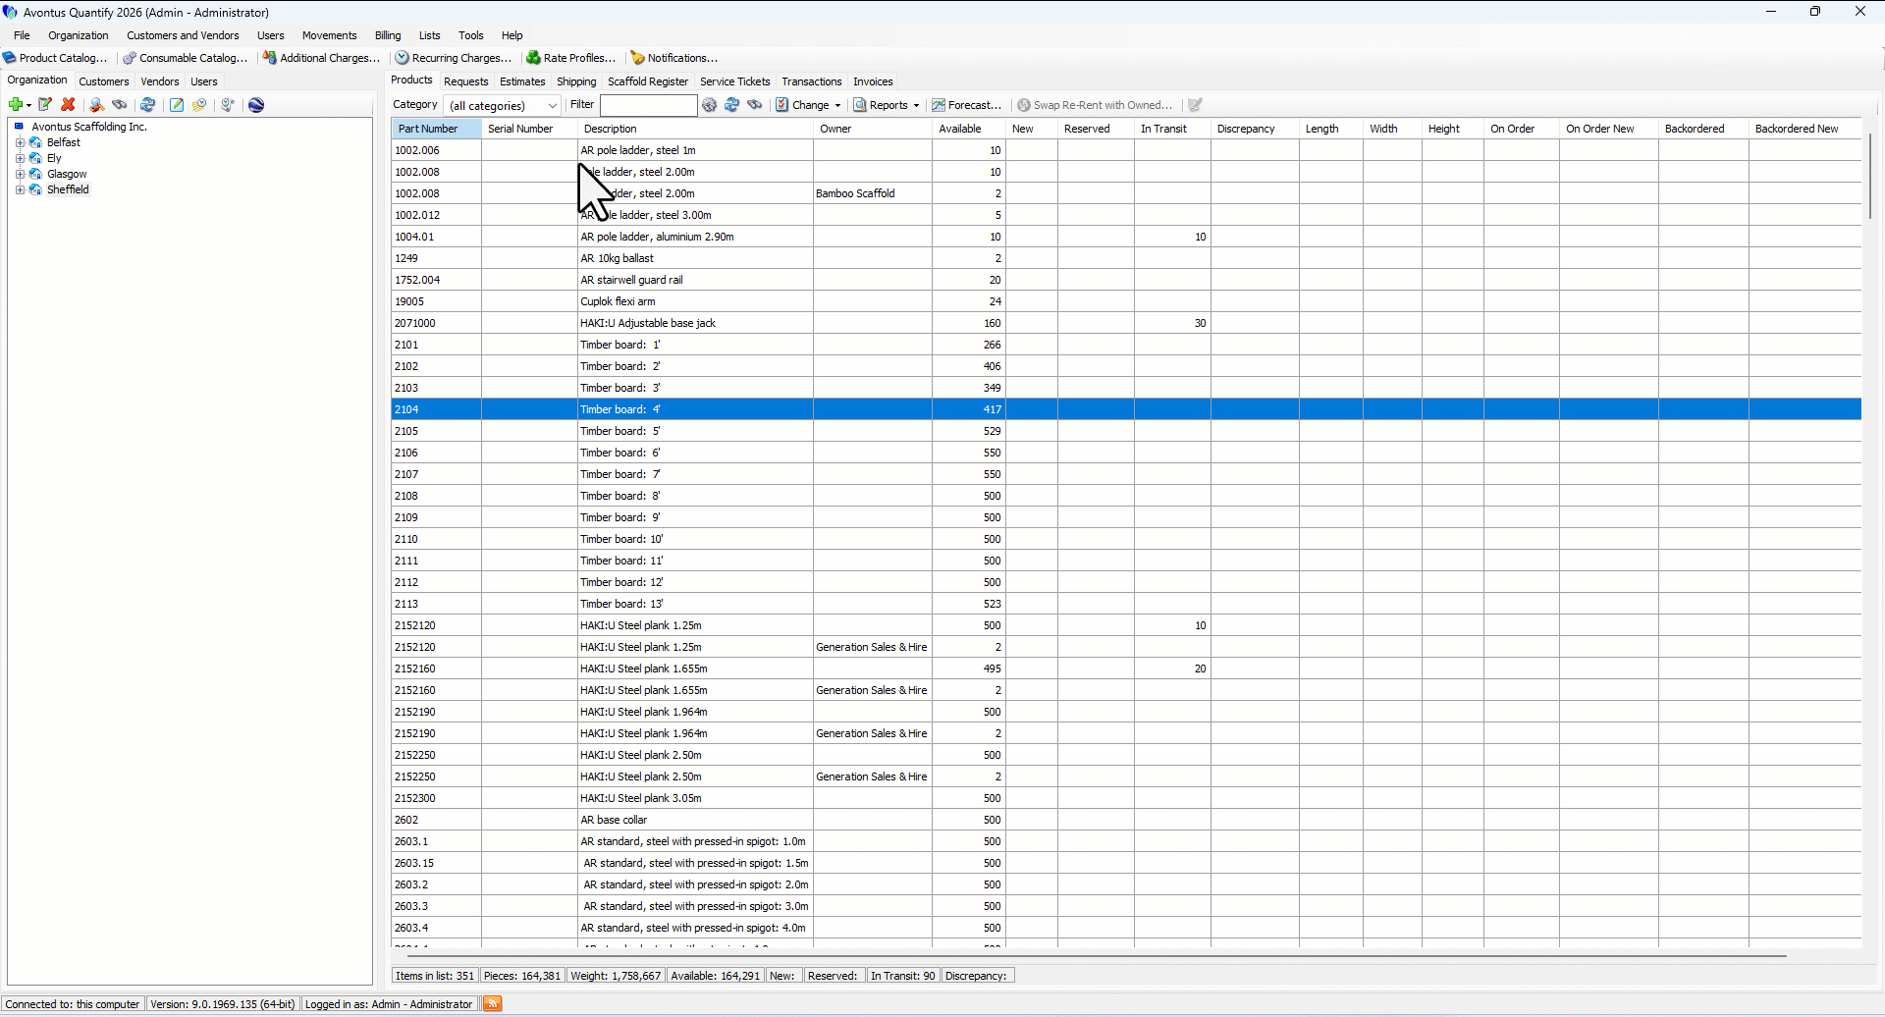Sort by the Description column header

(x=695, y=129)
